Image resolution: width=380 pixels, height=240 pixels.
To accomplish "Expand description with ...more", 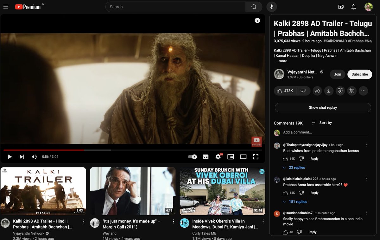I will pyautogui.click(x=281, y=61).
